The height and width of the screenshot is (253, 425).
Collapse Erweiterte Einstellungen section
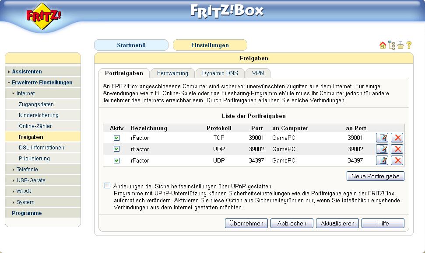[43, 82]
